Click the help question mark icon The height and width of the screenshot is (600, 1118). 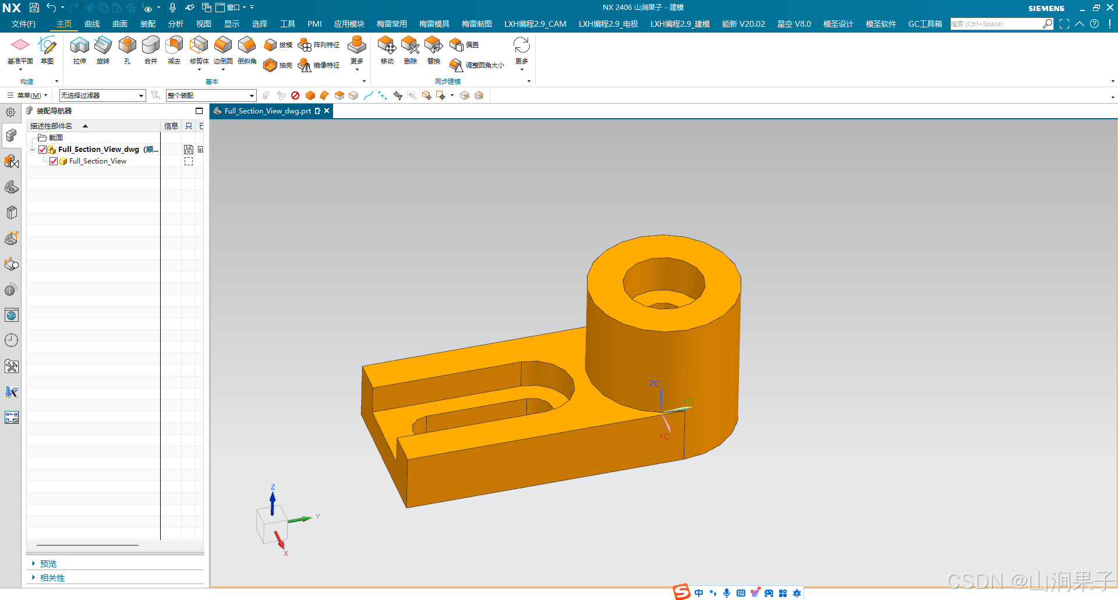[1095, 24]
